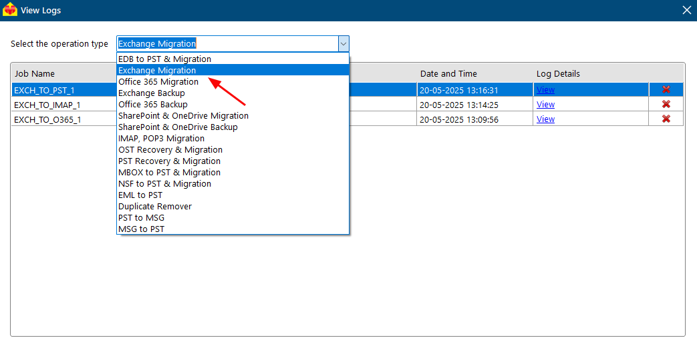Click the app logo in title bar
This screenshot has width=697, height=346.
[9, 10]
